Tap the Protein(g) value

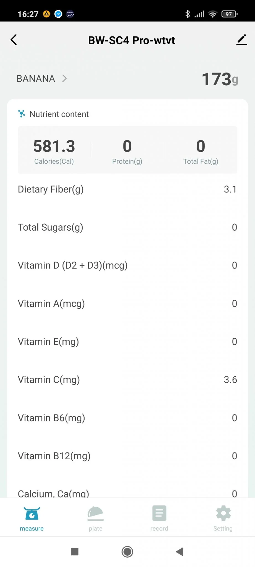tap(127, 146)
